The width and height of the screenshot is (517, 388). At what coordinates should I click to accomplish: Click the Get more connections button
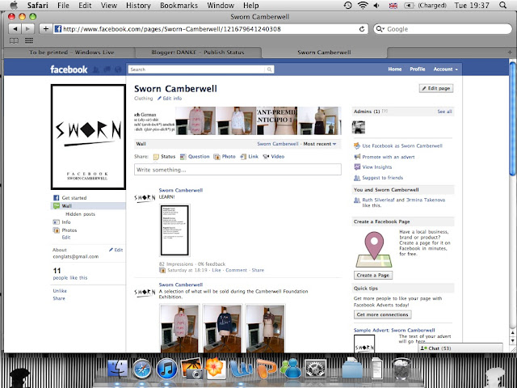coord(382,314)
